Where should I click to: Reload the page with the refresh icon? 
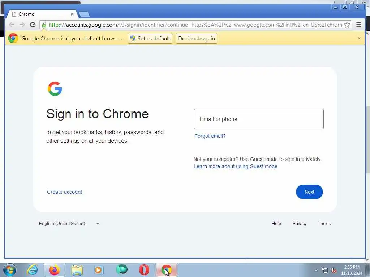(33, 25)
